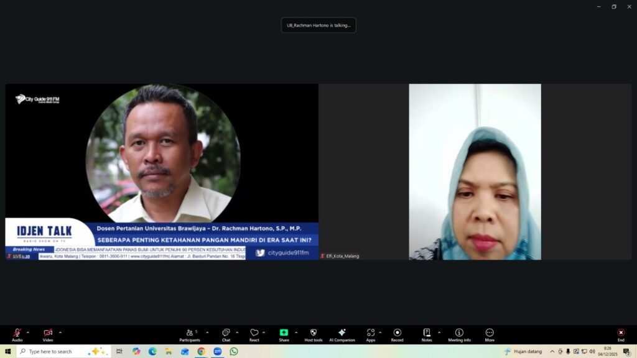Select the Elfi_Kota_Malang participant video tile
Viewport: 637px width, 358px height.
(x=475, y=172)
